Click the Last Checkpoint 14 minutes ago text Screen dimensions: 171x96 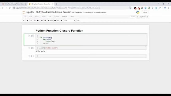[82, 12]
